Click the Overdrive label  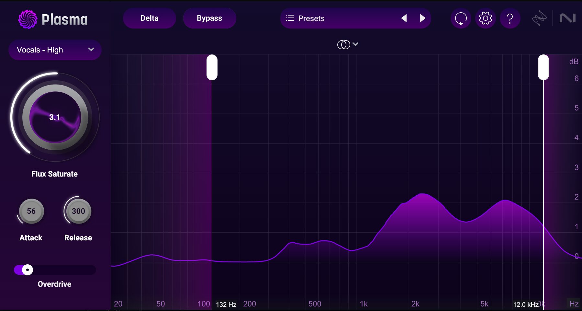[54, 284]
